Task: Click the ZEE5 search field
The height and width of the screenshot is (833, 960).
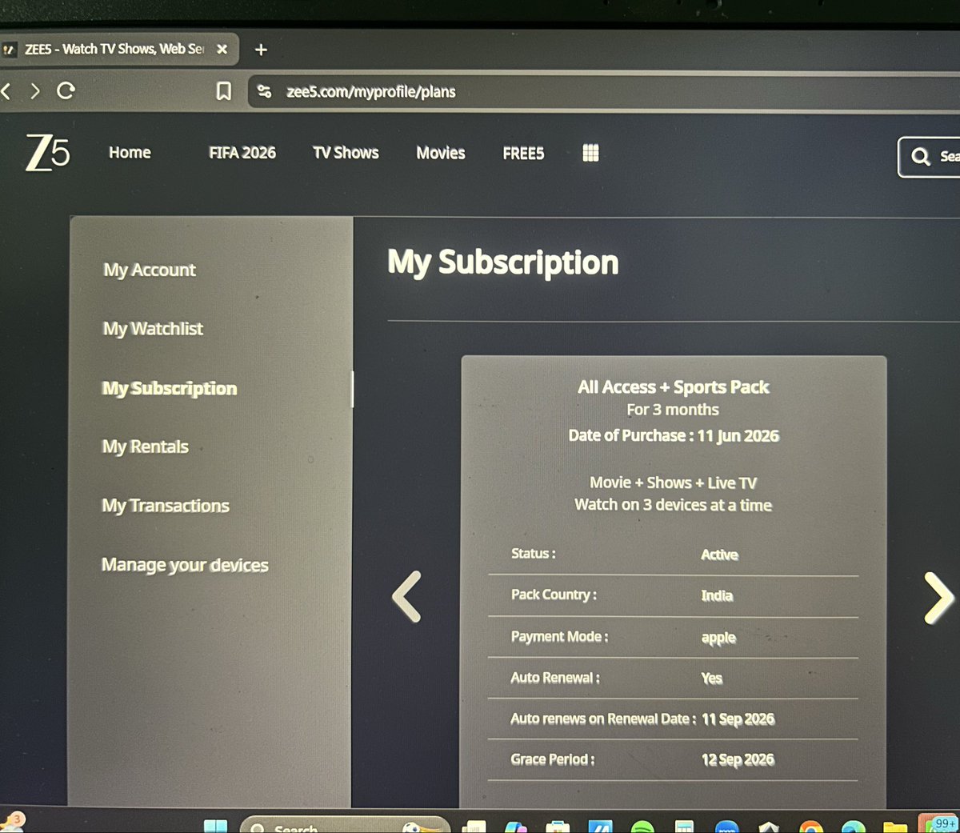Action: 930,157
